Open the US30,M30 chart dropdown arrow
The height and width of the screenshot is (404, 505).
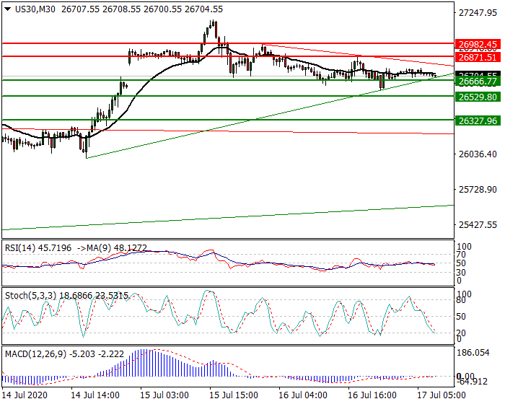(8, 9)
